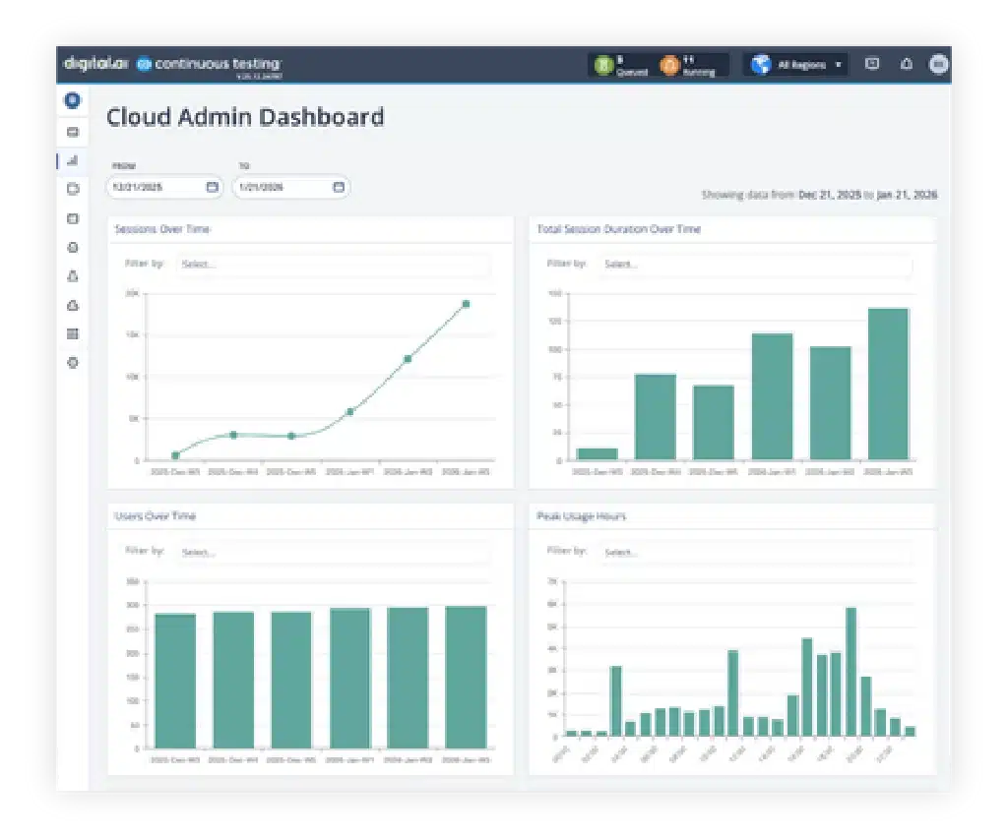Open the notifications bell in the header

pyautogui.click(x=907, y=65)
